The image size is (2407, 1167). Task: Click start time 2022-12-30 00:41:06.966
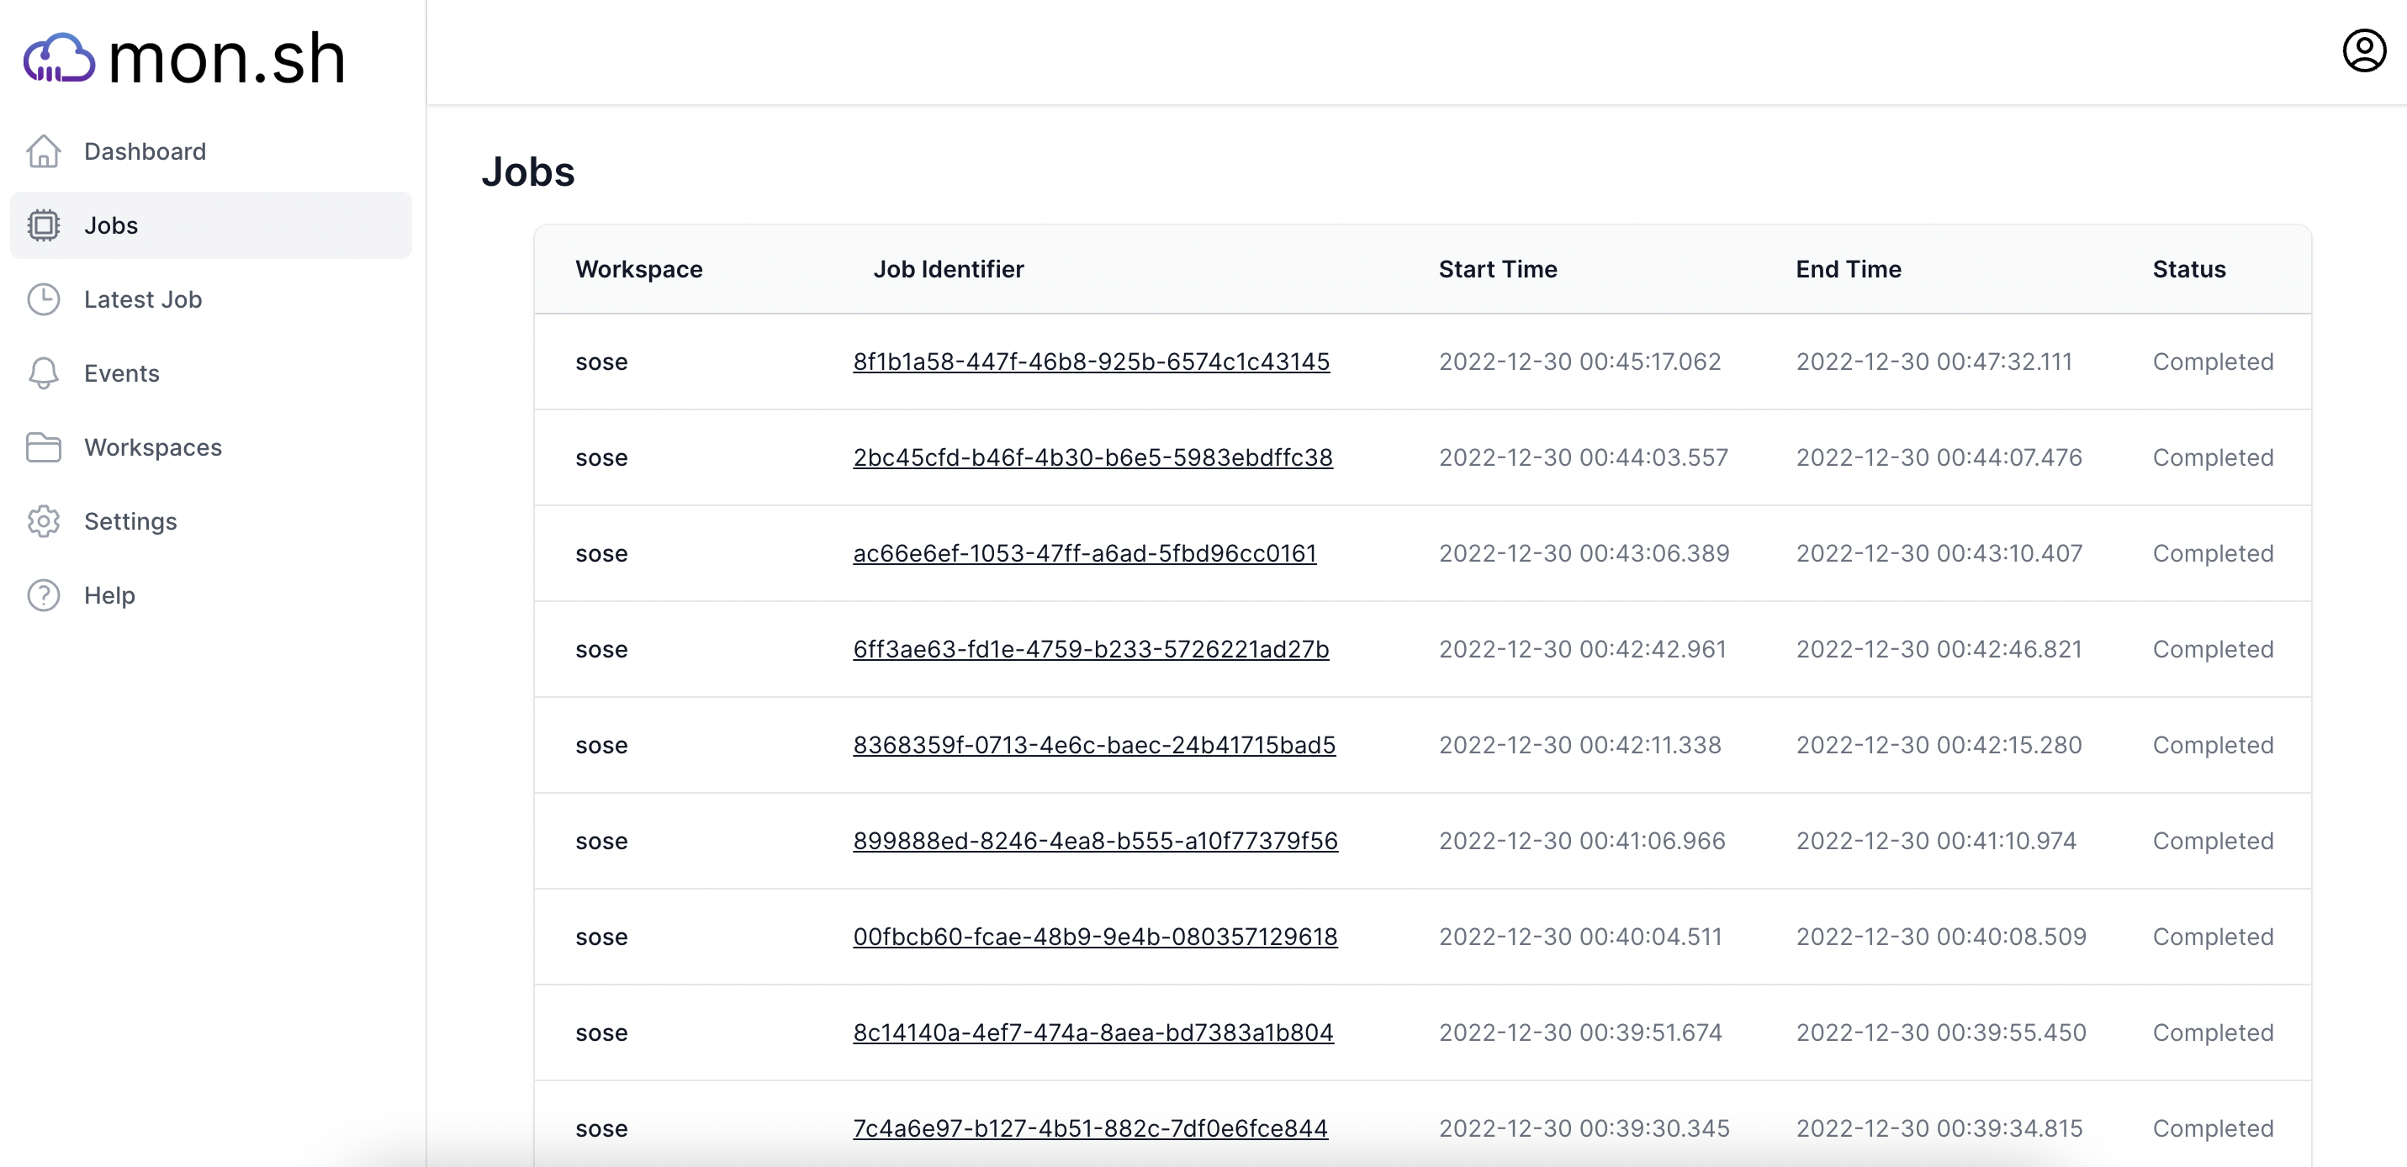point(1582,841)
